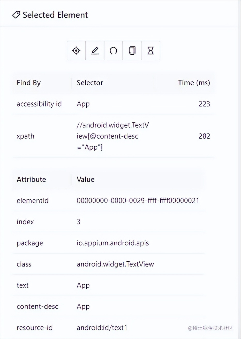Click the elementId value string

tap(138, 201)
